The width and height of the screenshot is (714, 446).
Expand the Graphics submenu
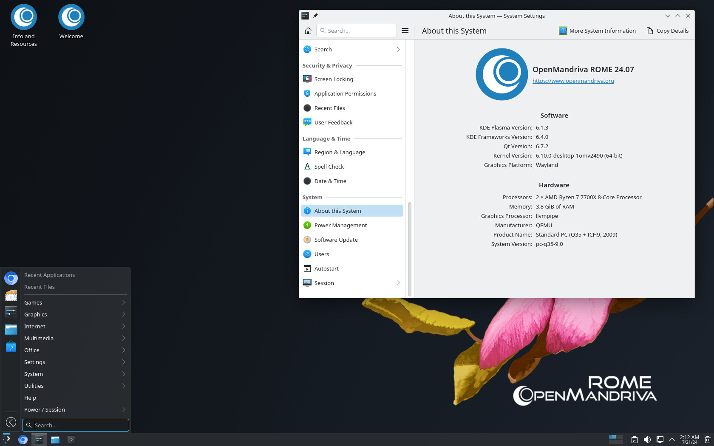click(75, 314)
